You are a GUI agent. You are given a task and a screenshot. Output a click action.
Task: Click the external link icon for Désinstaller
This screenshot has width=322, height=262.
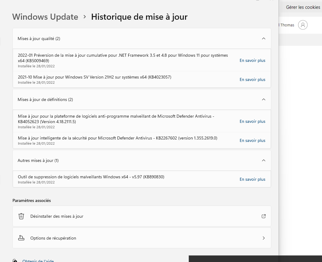coord(263,216)
